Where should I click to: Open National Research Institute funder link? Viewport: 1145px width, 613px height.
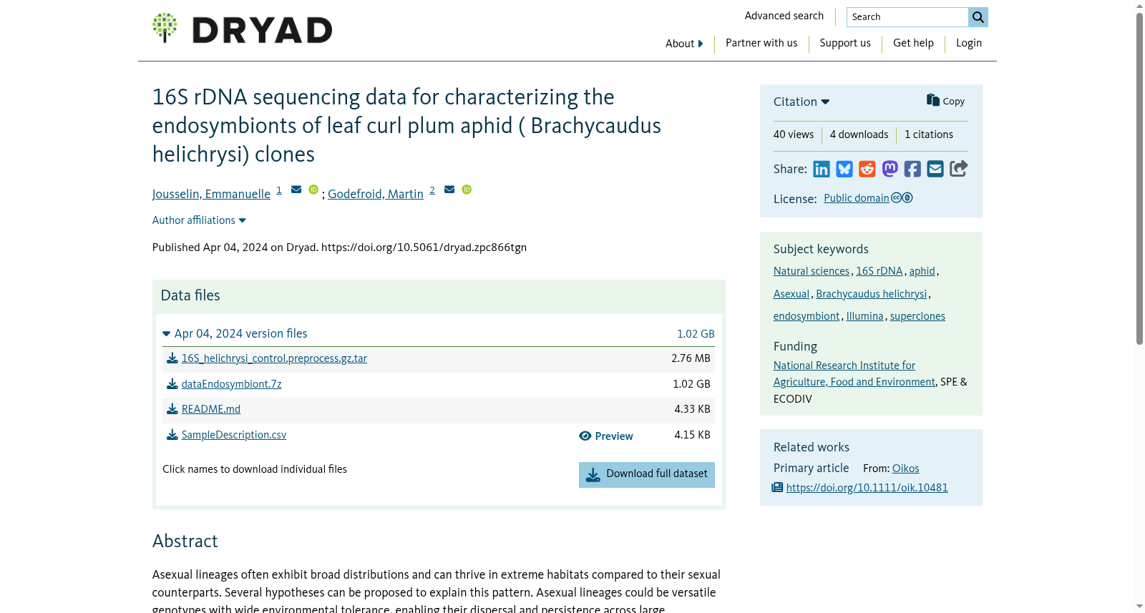click(x=854, y=373)
